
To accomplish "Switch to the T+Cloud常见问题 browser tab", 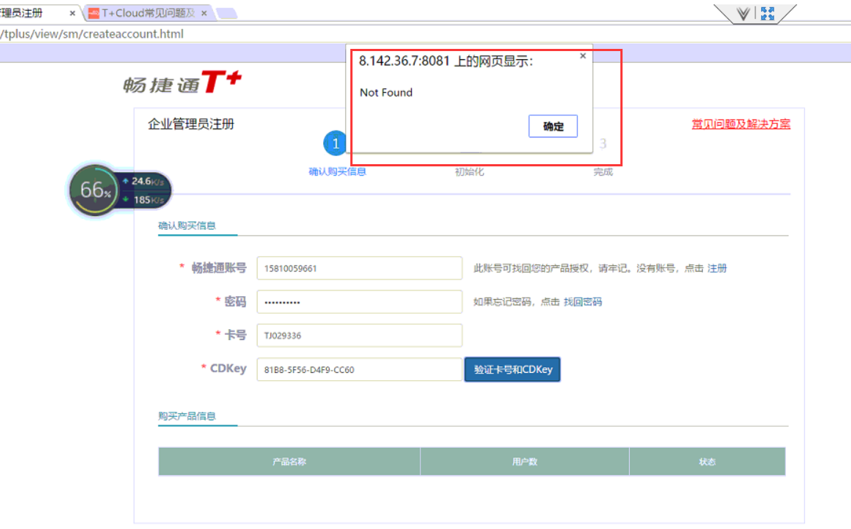I will [x=147, y=13].
